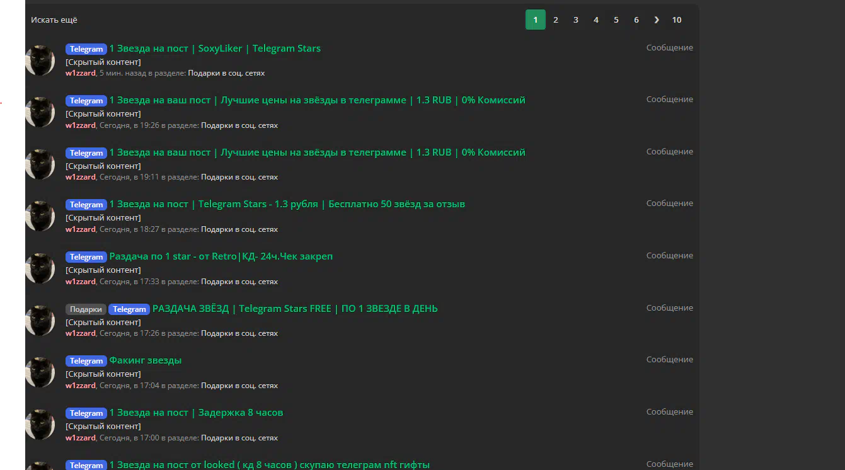Open thread 1 Звезда на пост | Задержка 8 часов
Image resolution: width=845 pixels, height=470 pixels.
pos(197,413)
